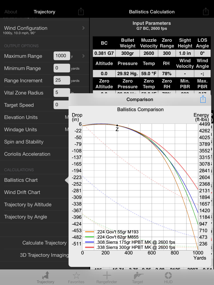Open the Target shooter tab
The image size is (214, 285).
click(x=138, y=277)
